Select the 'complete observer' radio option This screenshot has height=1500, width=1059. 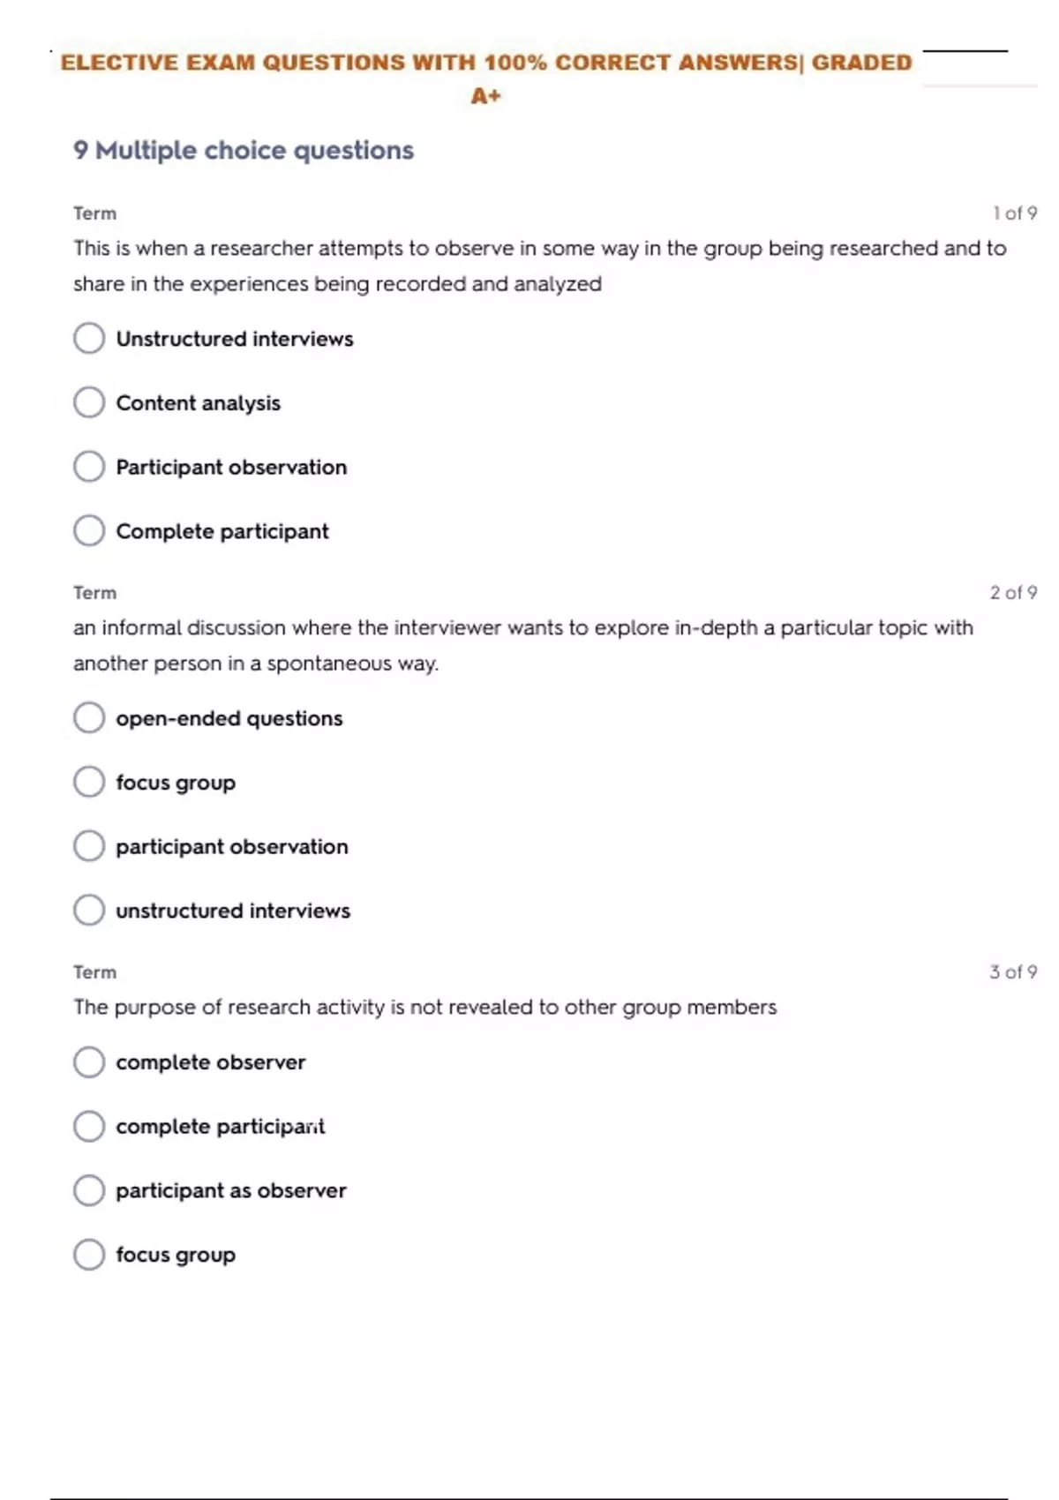click(89, 1062)
